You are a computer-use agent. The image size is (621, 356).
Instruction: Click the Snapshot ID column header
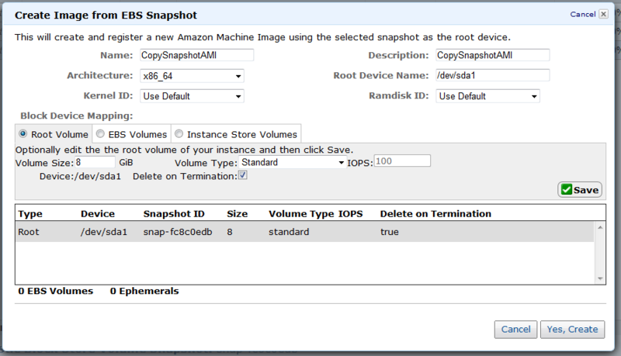[x=174, y=214]
